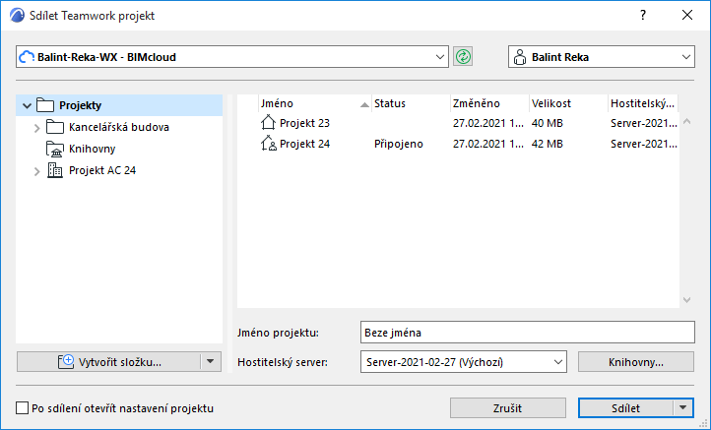
Task: Enable Po sdílení otevřít nastavení projektu checkbox
Action: coord(22,407)
